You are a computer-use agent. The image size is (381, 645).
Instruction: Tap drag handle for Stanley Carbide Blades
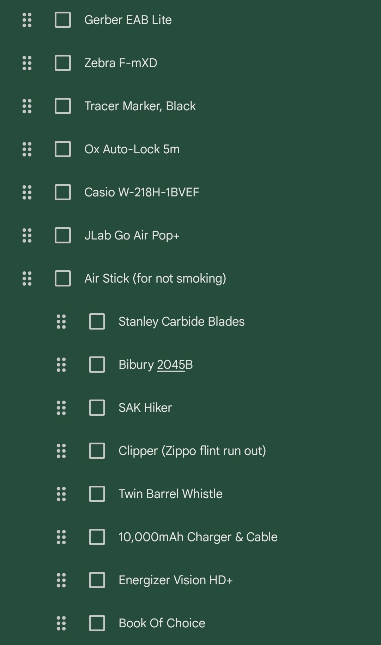(61, 322)
